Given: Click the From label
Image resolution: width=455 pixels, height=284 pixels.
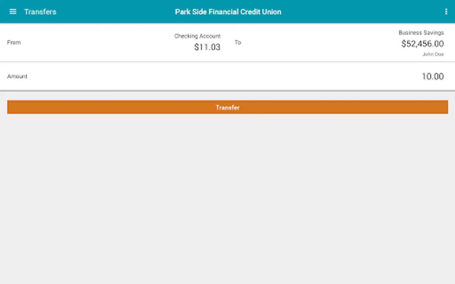Looking at the screenshot, I should [14, 42].
